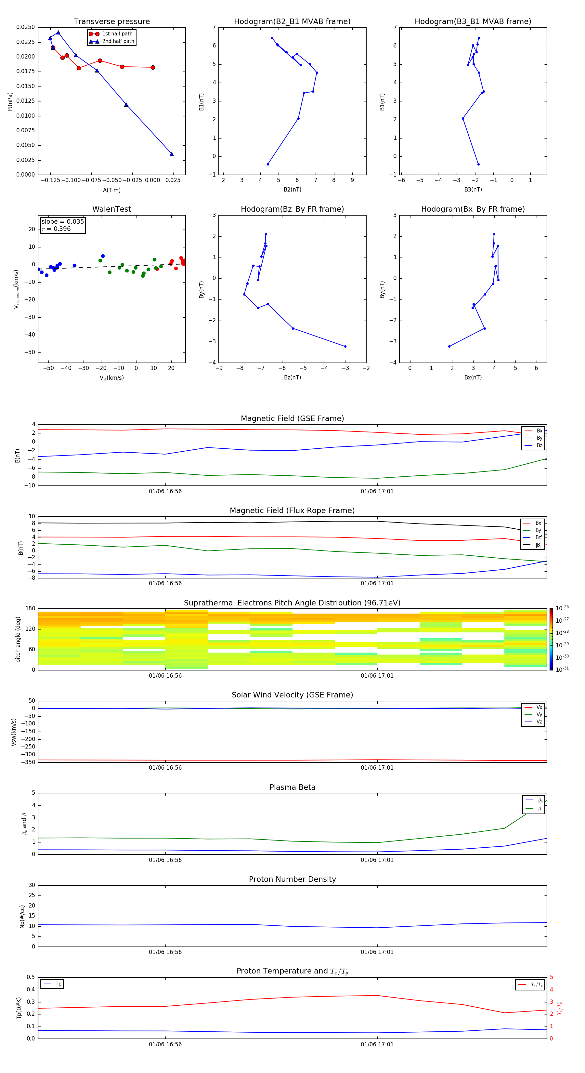Click '01/06 17:01' tick under GSE magnetic plot
Viewport: 585px width, 1073px height.
[377, 492]
